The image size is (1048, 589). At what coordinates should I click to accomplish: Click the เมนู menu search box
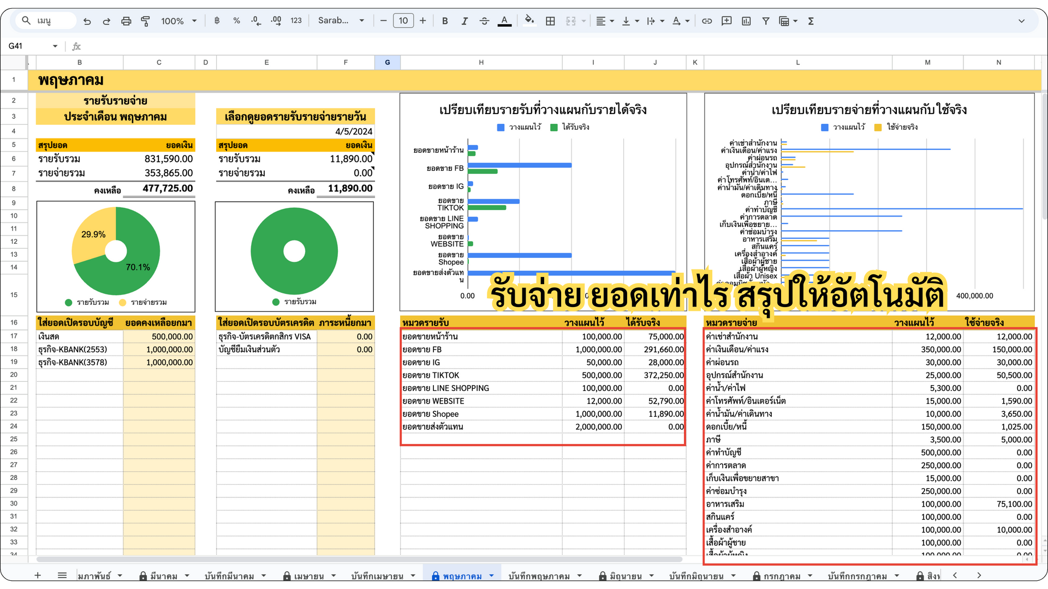[x=46, y=21]
